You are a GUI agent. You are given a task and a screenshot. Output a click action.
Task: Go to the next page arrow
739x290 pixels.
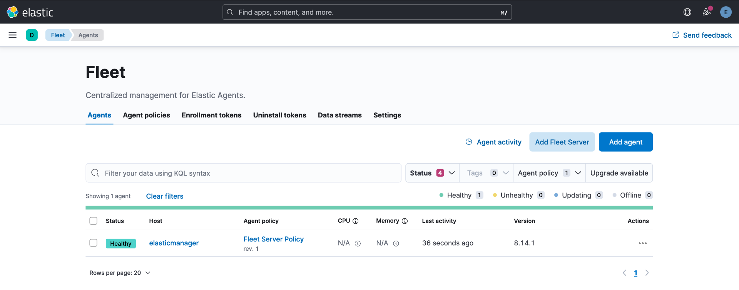click(647, 273)
